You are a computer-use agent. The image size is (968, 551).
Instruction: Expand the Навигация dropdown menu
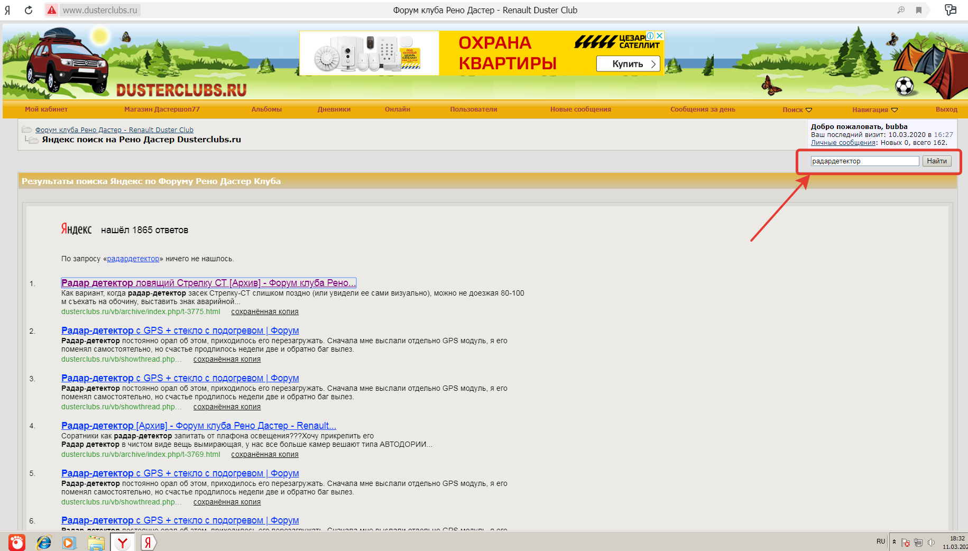pos(875,110)
